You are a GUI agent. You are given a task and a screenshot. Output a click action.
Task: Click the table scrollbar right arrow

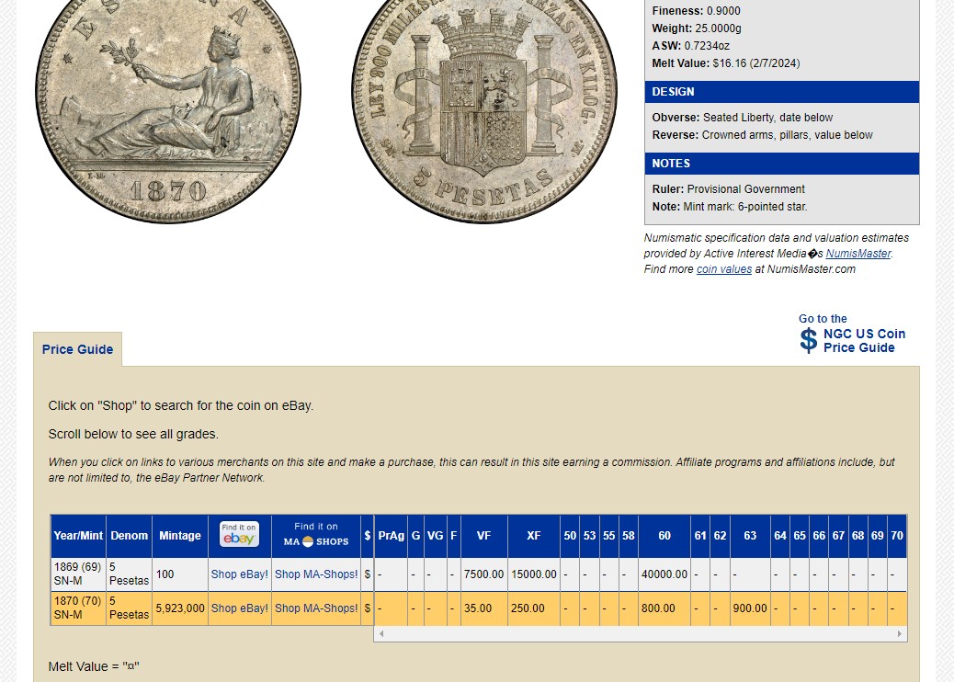click(900, 634)
